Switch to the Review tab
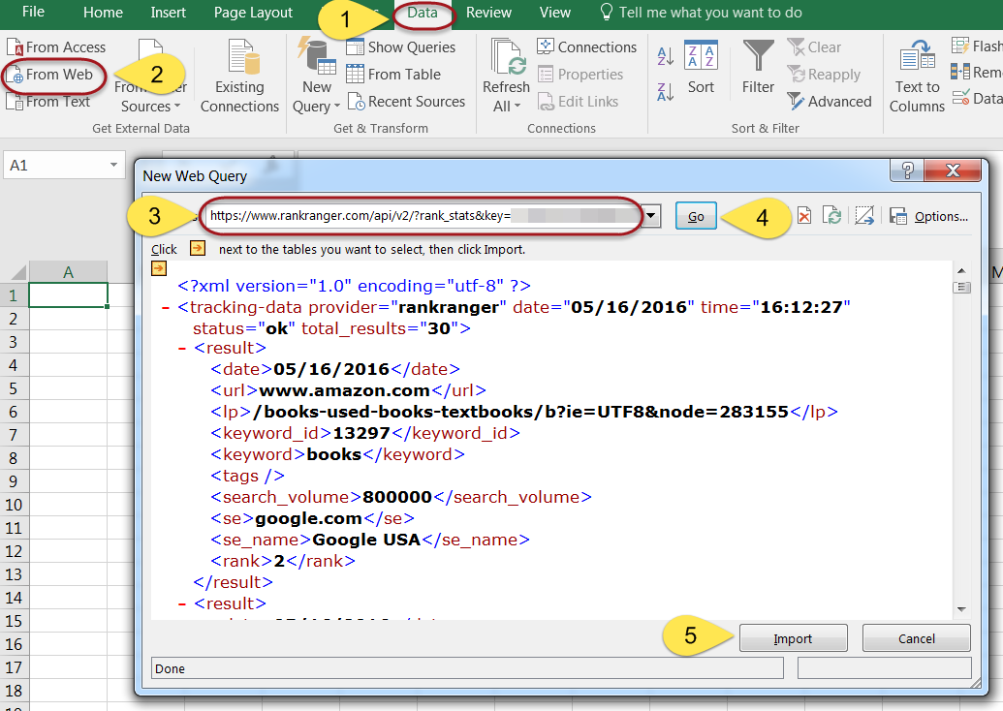The image size is (1003, 711). click(488, 13)
